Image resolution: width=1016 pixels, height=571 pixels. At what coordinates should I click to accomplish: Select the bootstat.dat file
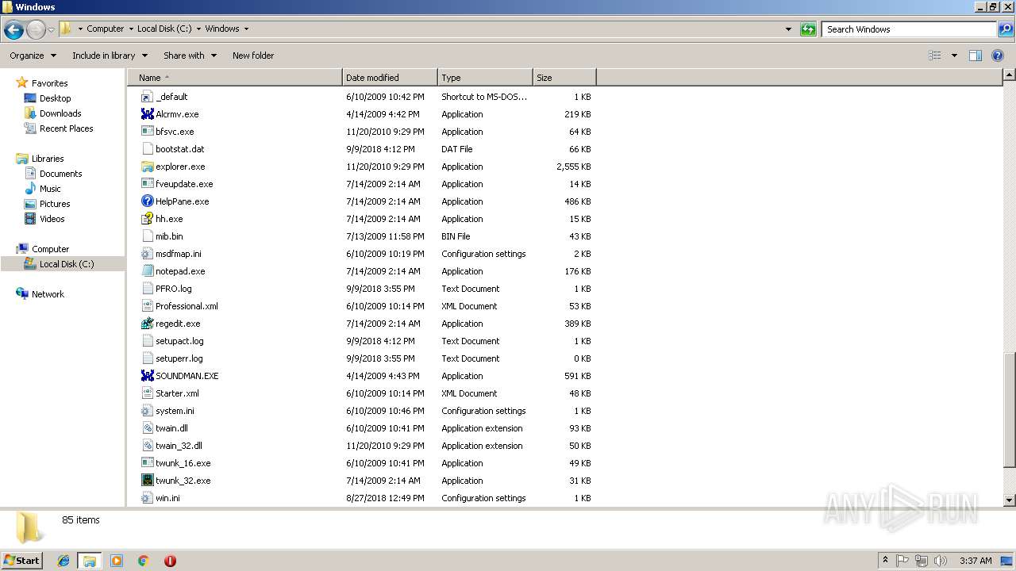(180, 149)
